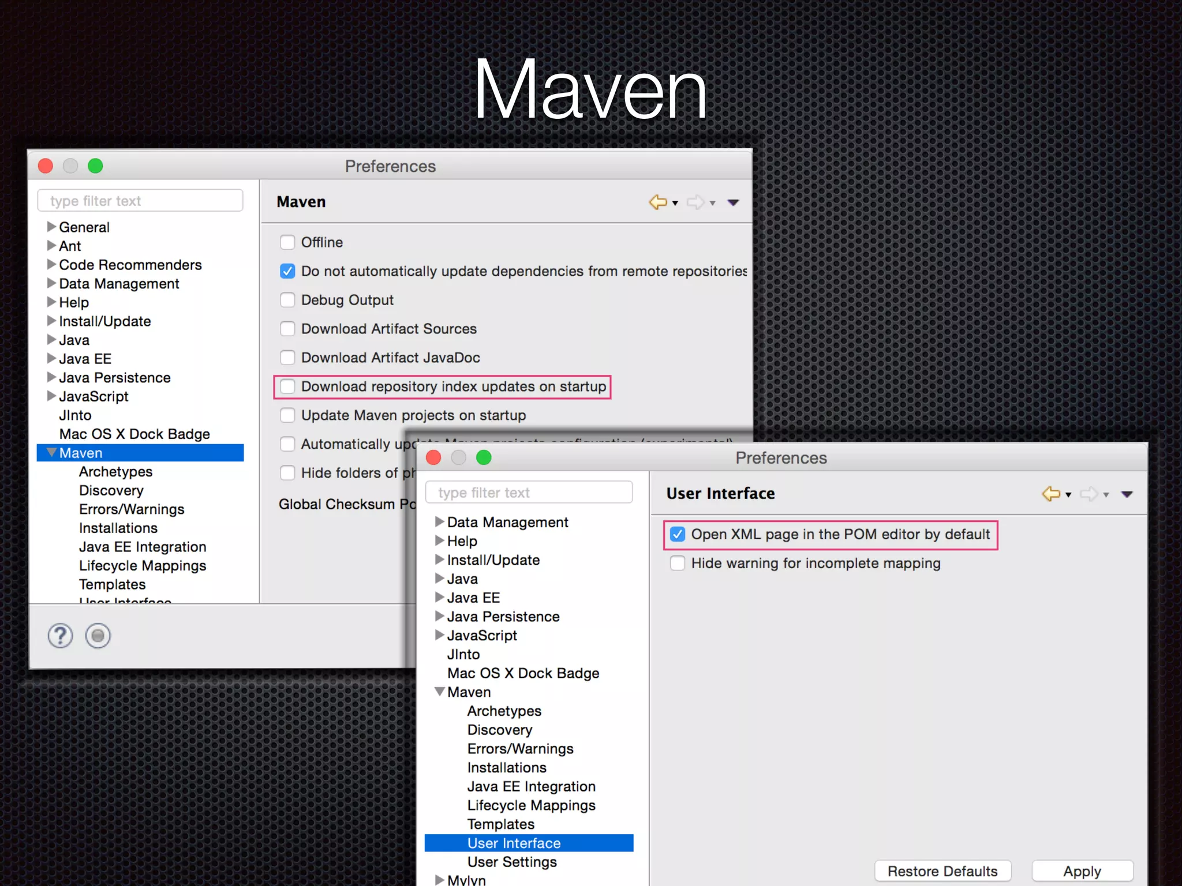Viewport: 1182px width, 886px height.
Task: Collapse Maven node in front window tree
Action: 440,692
